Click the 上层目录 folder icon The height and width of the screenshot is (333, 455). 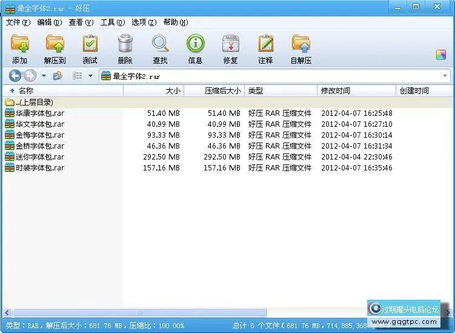click(x=10, y=103)
